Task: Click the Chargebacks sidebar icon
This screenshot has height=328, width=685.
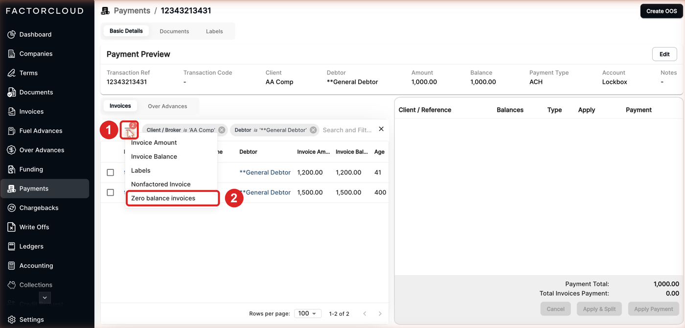Action: (x=11, y=208)
